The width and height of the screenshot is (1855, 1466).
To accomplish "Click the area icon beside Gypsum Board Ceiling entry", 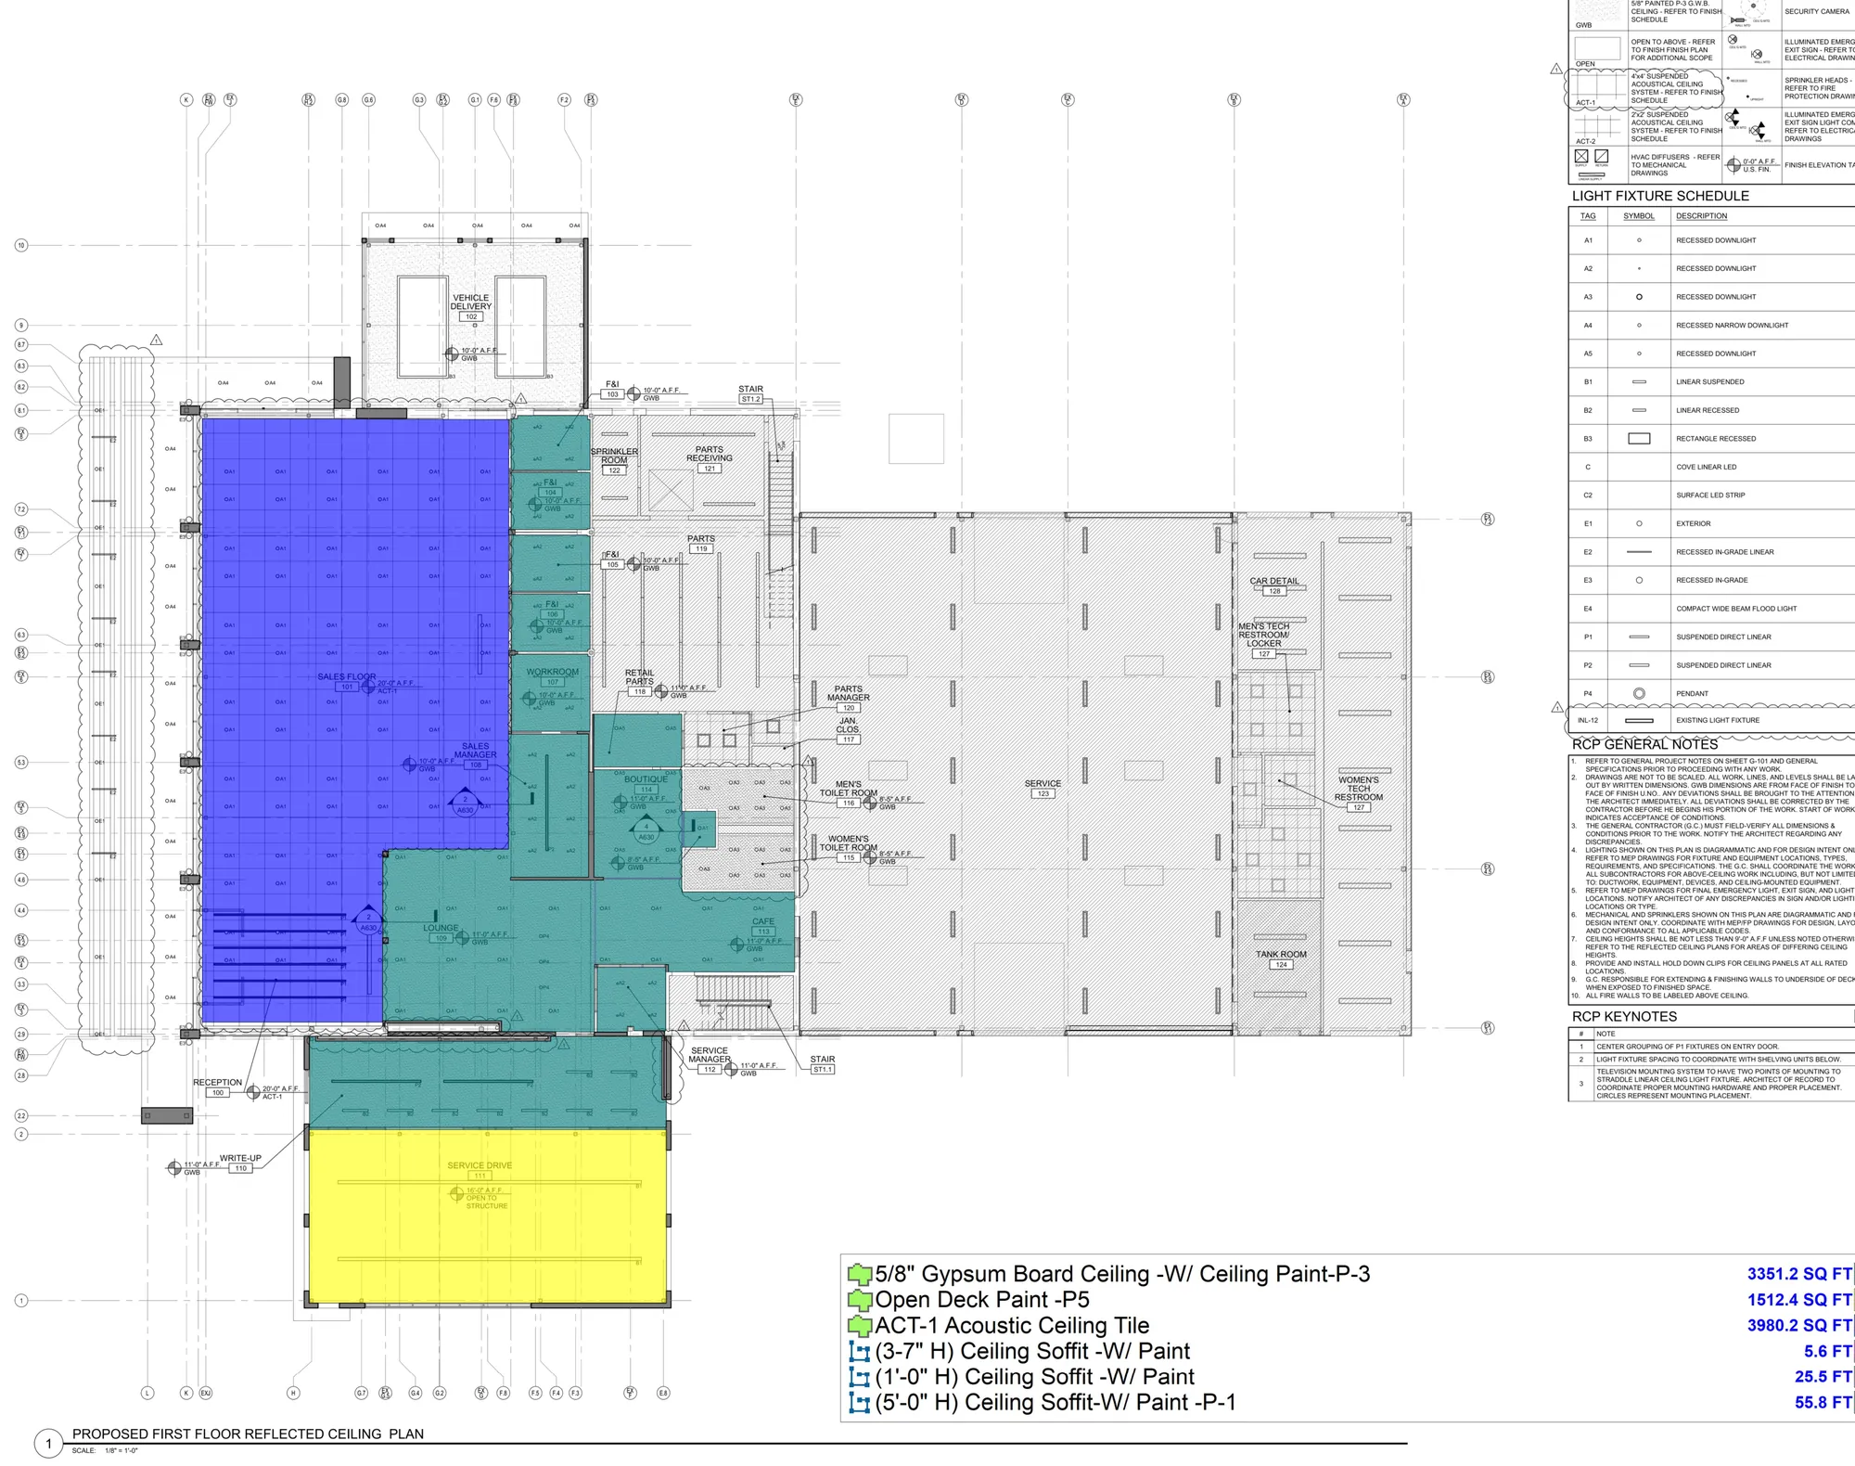I will (x=860, y=1275).
